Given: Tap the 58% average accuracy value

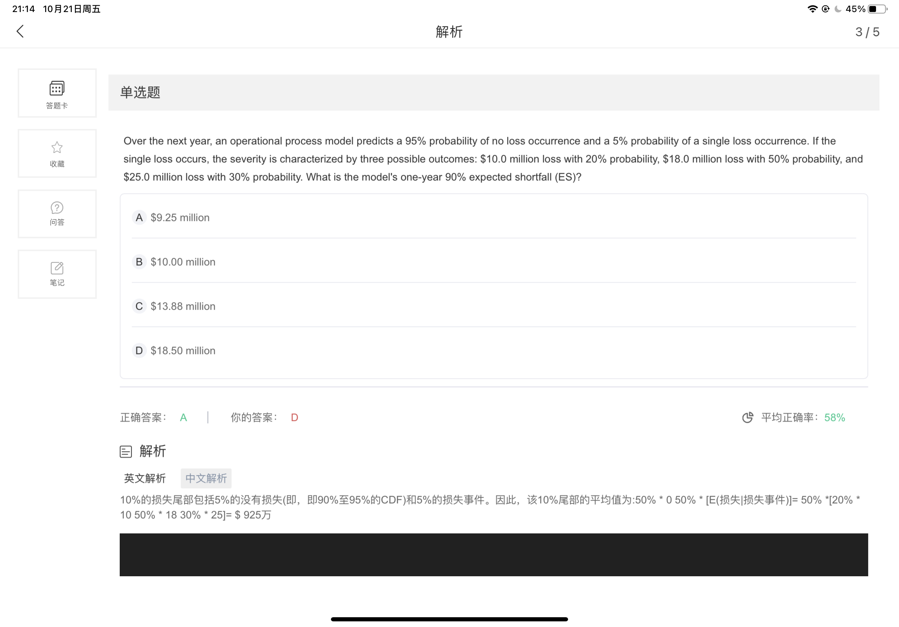Looking at the screenshot, I should coord(834,418).
